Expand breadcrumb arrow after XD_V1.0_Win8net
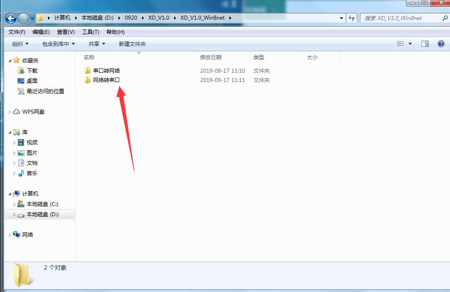This screenshot has width=450, height=292. click(230, 18)
